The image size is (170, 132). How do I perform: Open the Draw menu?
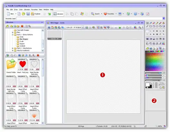16,10
